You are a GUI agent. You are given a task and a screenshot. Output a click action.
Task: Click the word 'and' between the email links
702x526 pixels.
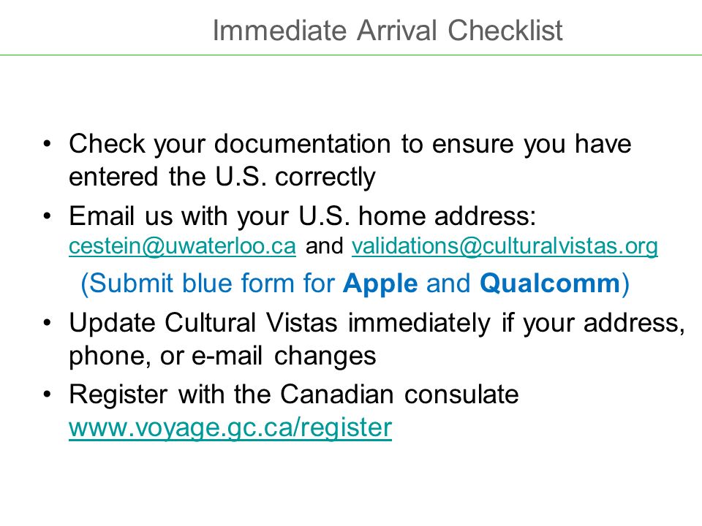point(324,246)
